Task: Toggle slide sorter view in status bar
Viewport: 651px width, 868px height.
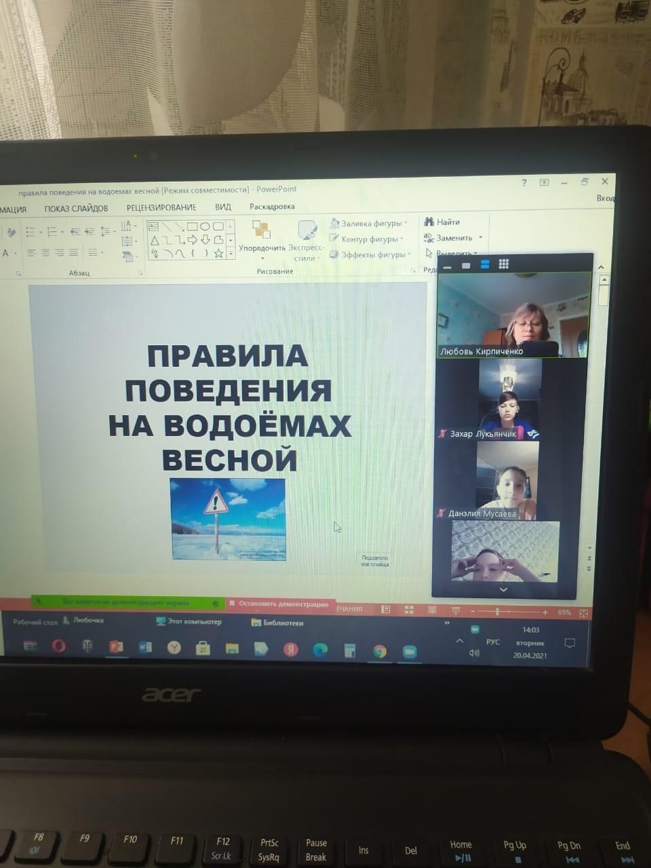Action: pyautogui.click(x=408, y=610)
